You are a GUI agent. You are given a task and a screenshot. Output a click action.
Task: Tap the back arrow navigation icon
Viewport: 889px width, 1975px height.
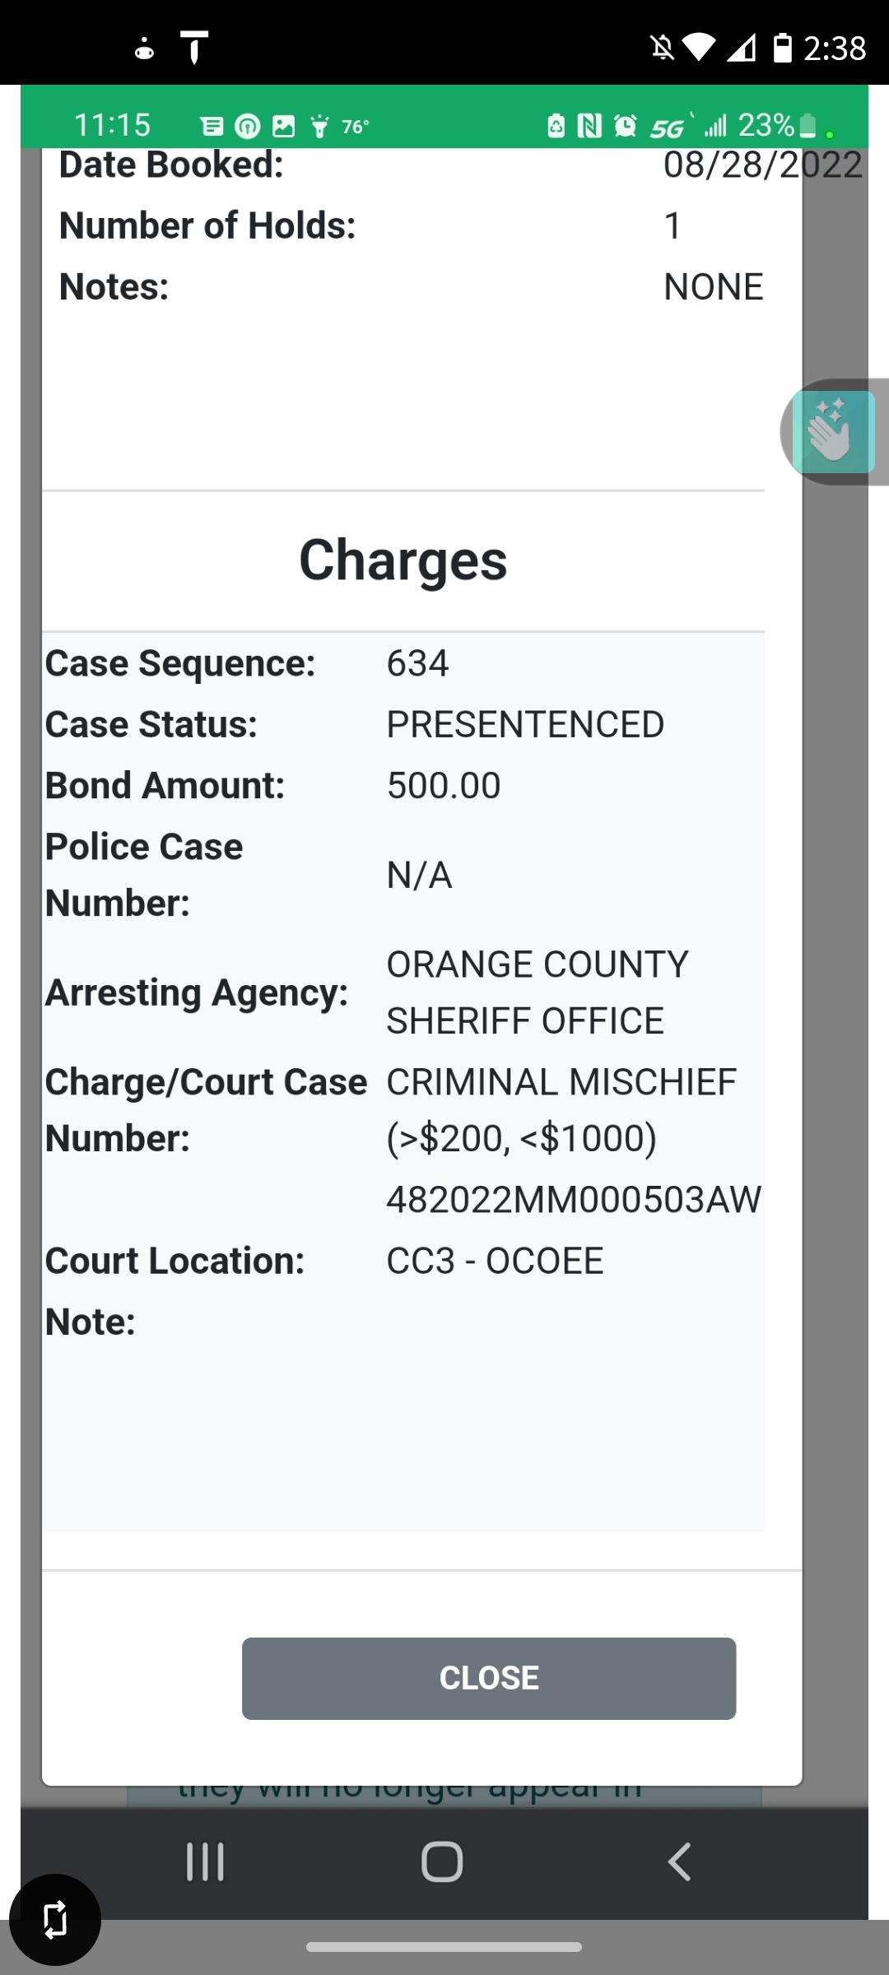pos(679,1861)
